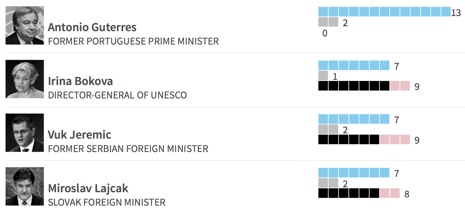The image size is (465, 210).
Task: Click Guterres' blue bar with 13 votes
Action: [384, 12]
